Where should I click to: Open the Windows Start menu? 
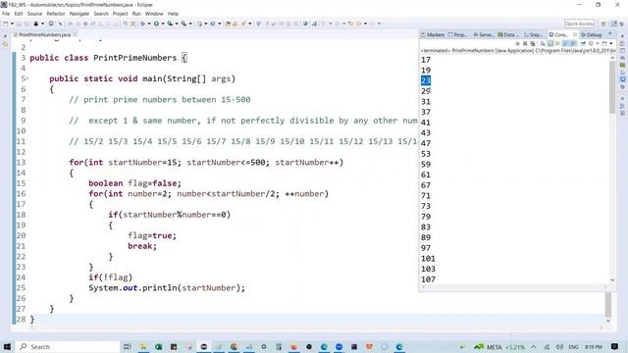[7, 346]
